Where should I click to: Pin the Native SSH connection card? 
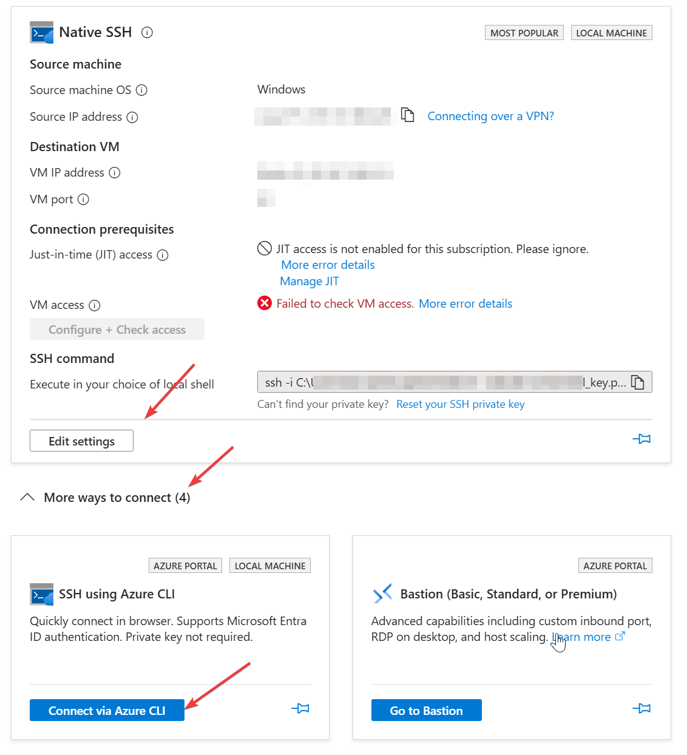click(641, 439)
